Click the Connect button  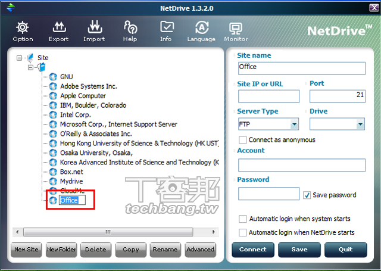click(253, 250)
